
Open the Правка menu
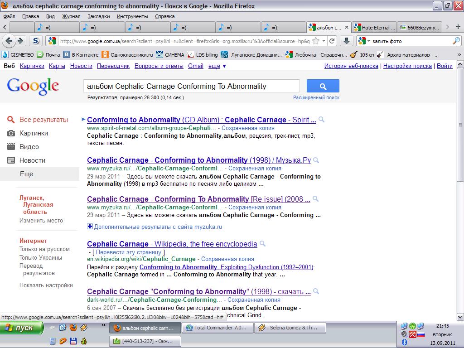30,16
